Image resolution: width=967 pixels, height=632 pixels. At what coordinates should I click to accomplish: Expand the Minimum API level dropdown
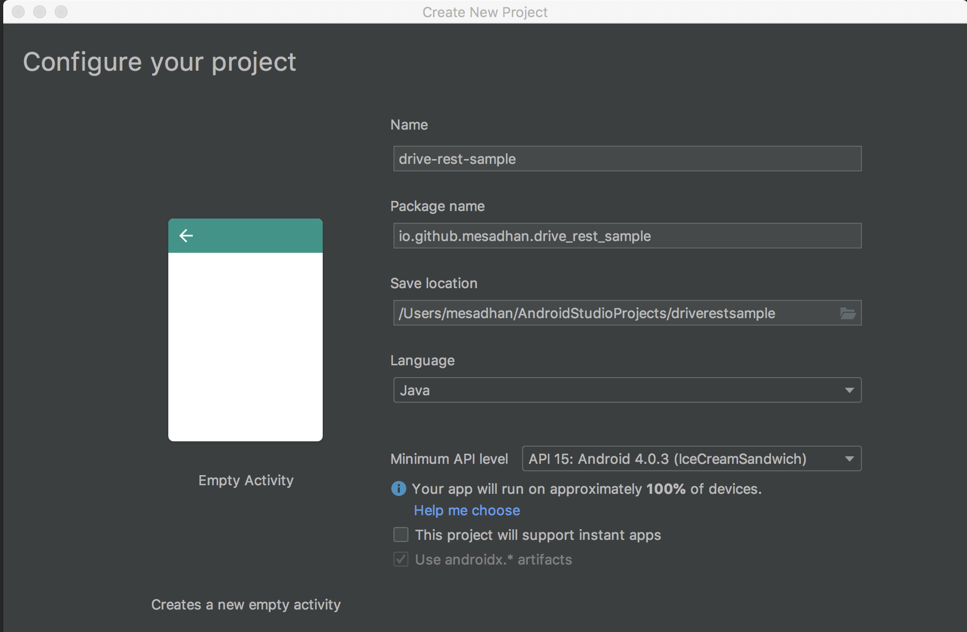(x=691, y=458)
